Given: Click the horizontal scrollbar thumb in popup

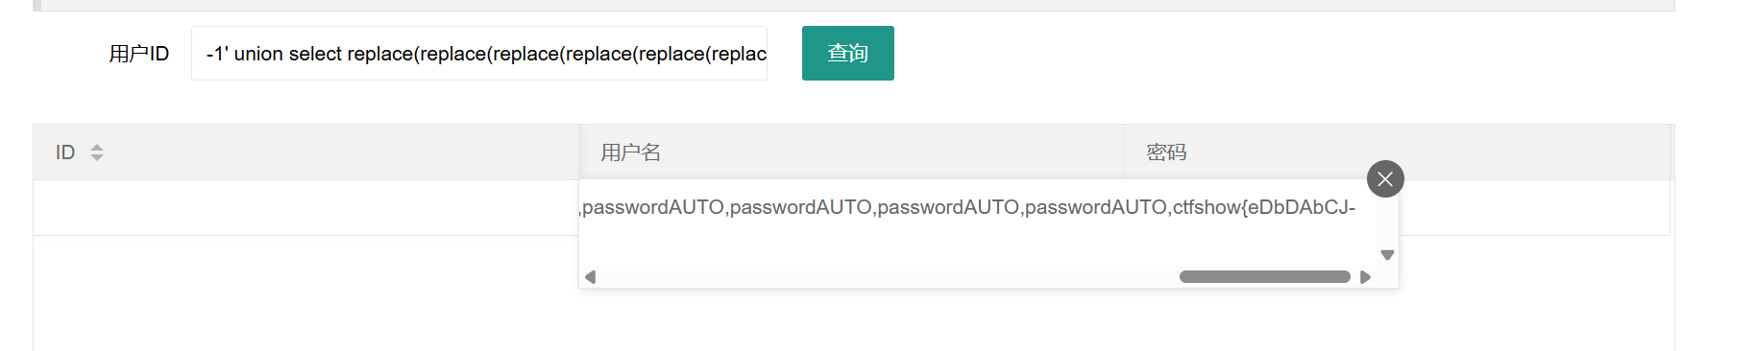Looking at the screenshot, I should [x=1265, y=277].
